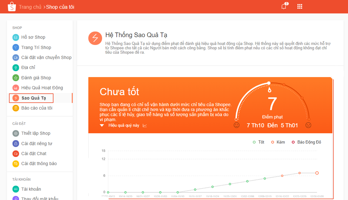Click the Địa chỉ location icon
Viewport: 348px width, 200px height.
pos(16,68)
